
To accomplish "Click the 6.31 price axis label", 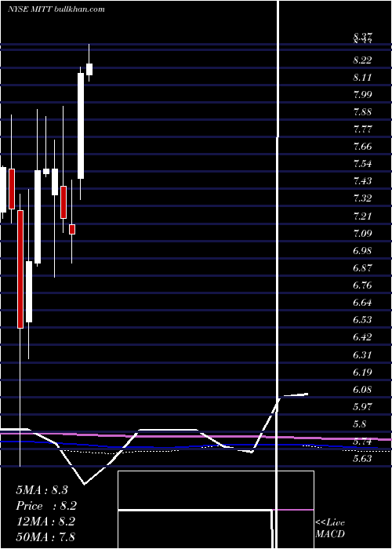I will tap(362, 354).
